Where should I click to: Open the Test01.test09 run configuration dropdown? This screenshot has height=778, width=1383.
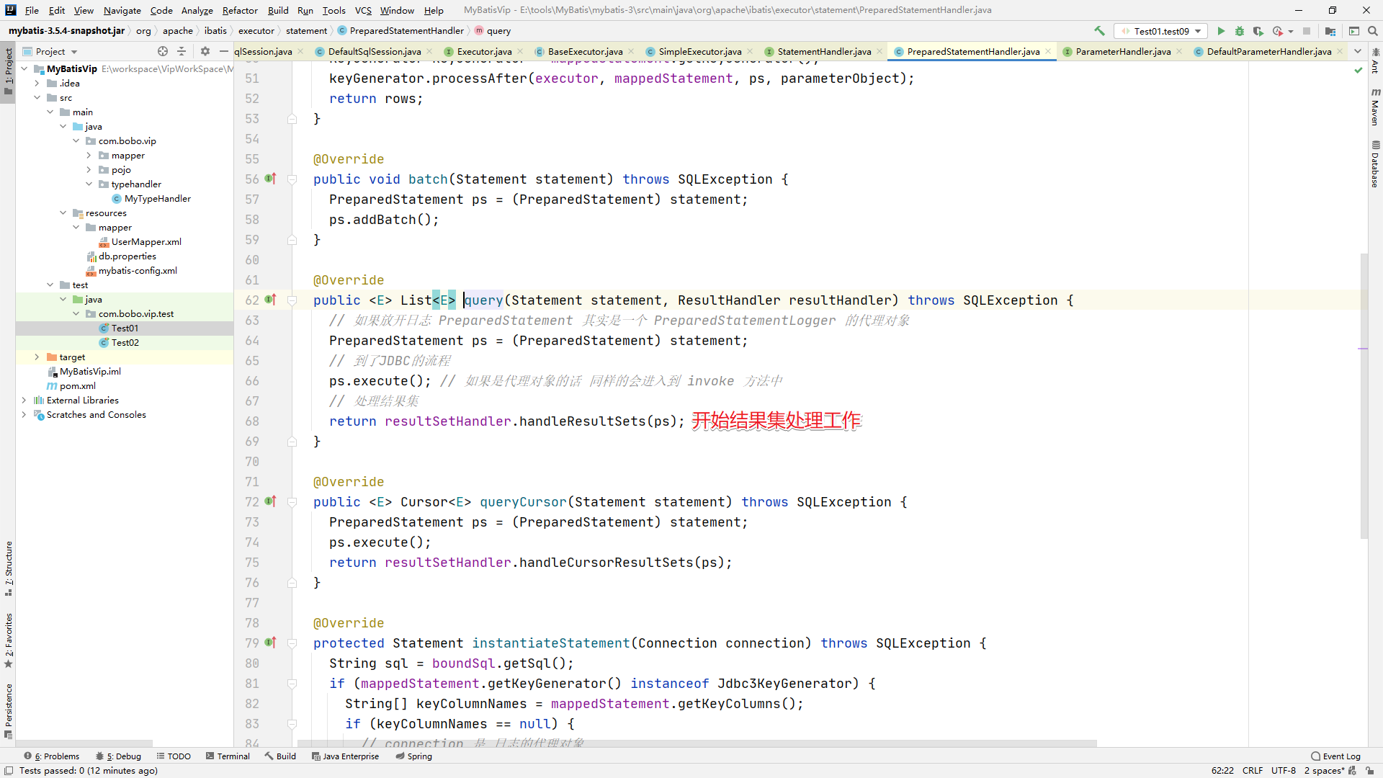(x=1162, y=31)
